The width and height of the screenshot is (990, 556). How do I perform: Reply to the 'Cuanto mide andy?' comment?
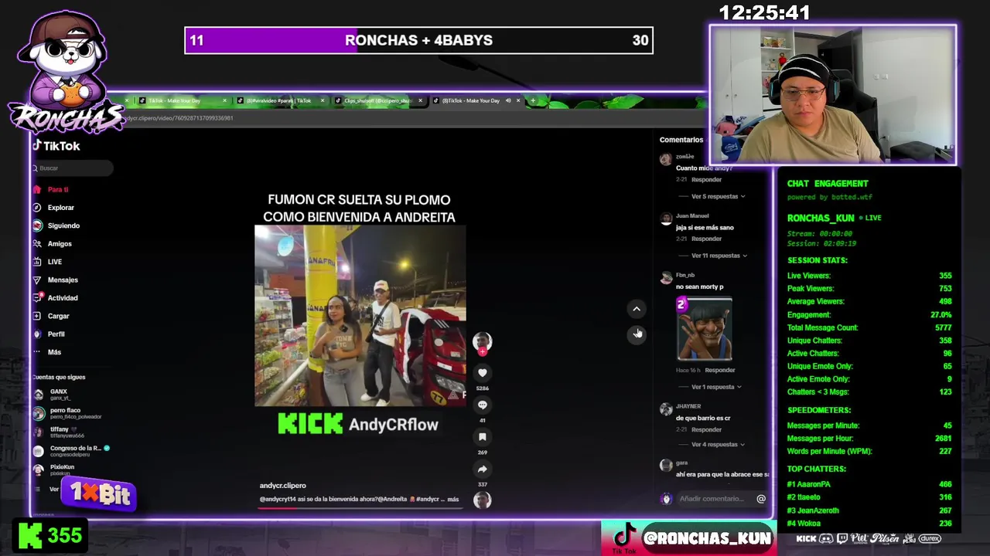706,179
